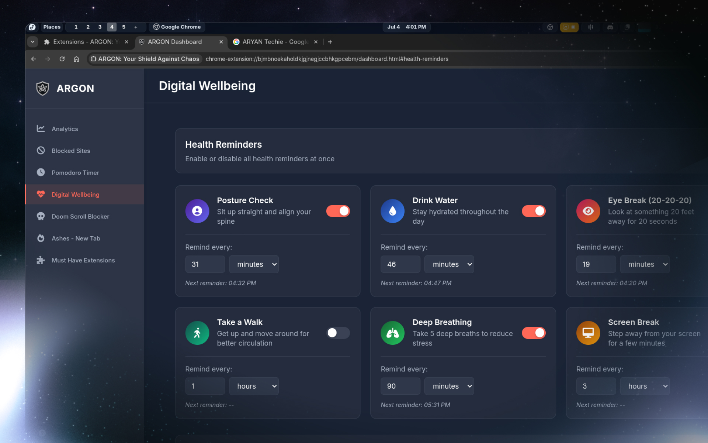Click the clipboard tray icon

627,27
